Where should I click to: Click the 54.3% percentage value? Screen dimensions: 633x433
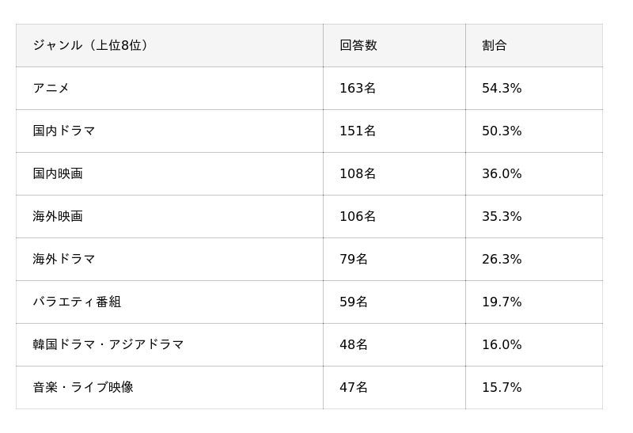coord(502,89)
